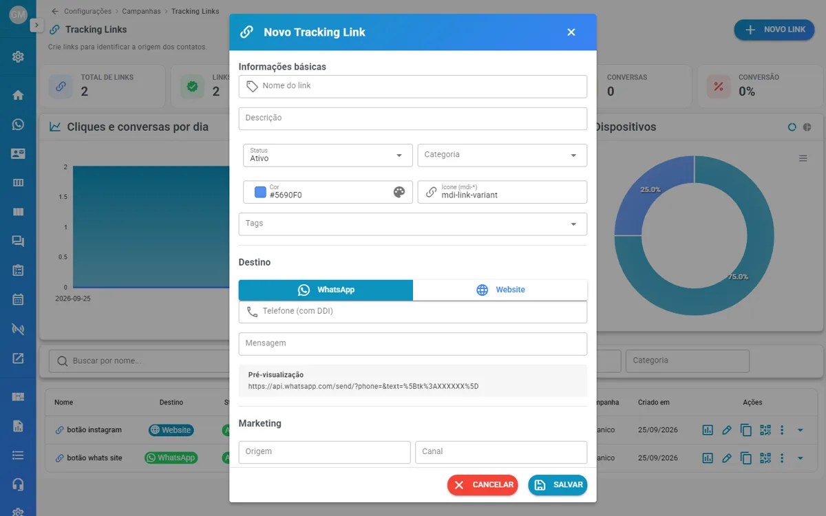This screenshot has height=516, width=826.
Task: Switch Dispositivos chart to pie view
Action: click(807, 127)
